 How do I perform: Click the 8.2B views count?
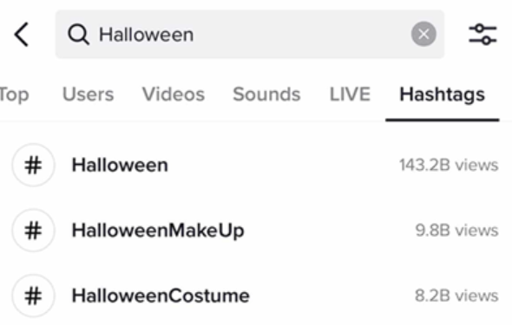(456, 296)
